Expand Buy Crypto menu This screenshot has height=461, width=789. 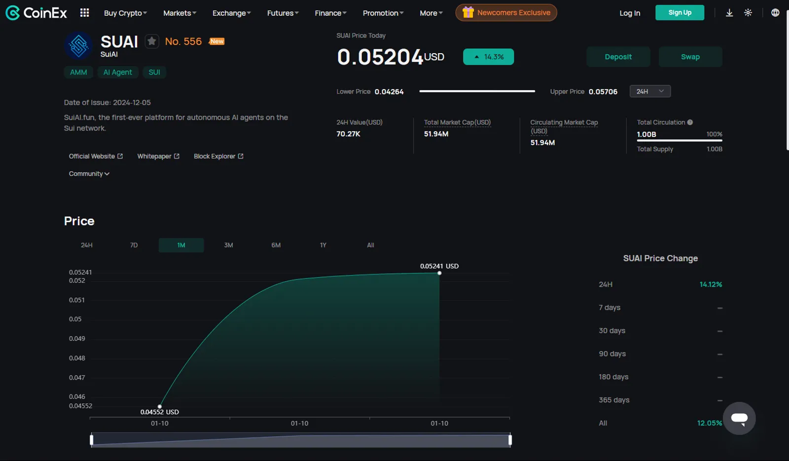pos(125,13)
